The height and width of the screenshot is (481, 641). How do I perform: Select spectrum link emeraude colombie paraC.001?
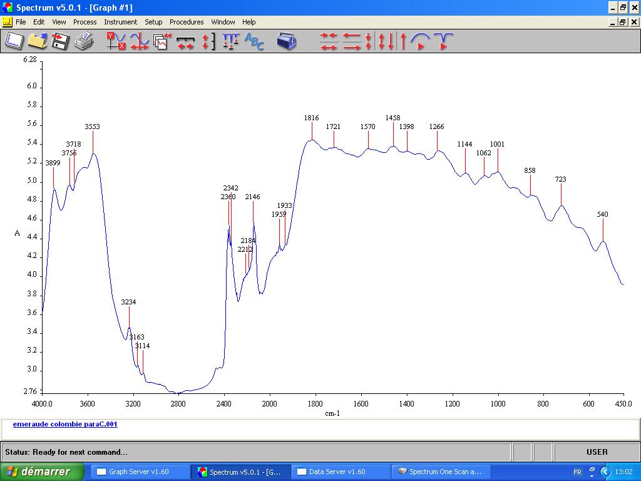[x=65, y=424]
